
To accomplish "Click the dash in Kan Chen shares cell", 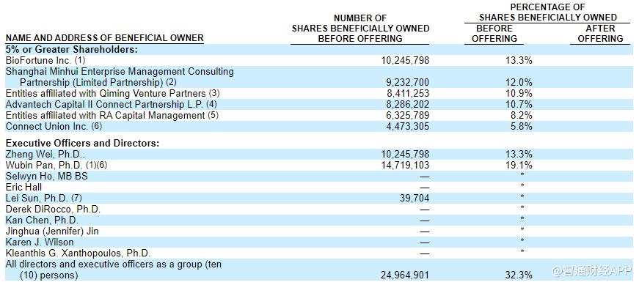I will [x=425, y=221].
